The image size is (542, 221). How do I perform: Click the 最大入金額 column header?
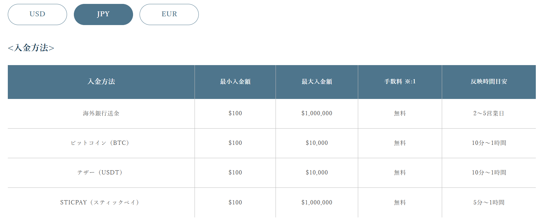[x=317, y=82]
